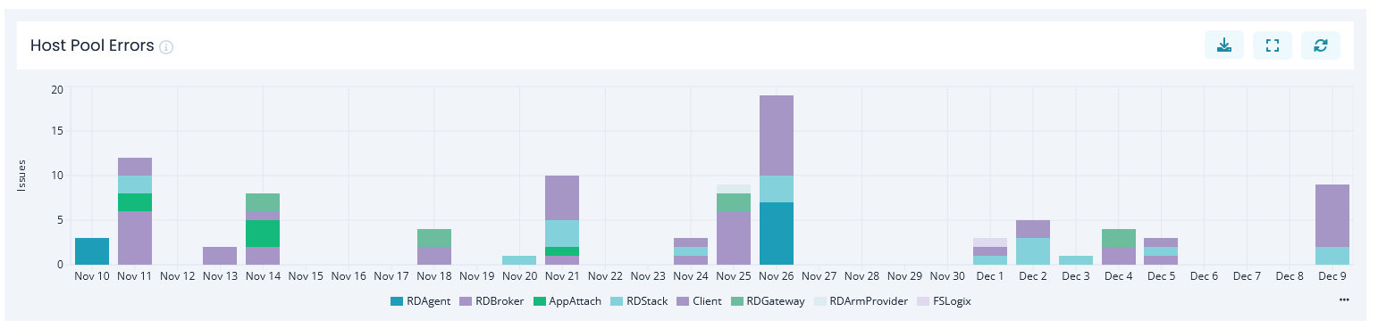The height and width of the screenshot is (328, 1378).
Task: Open the three-dot more options menu
Action: (1344, 300)
